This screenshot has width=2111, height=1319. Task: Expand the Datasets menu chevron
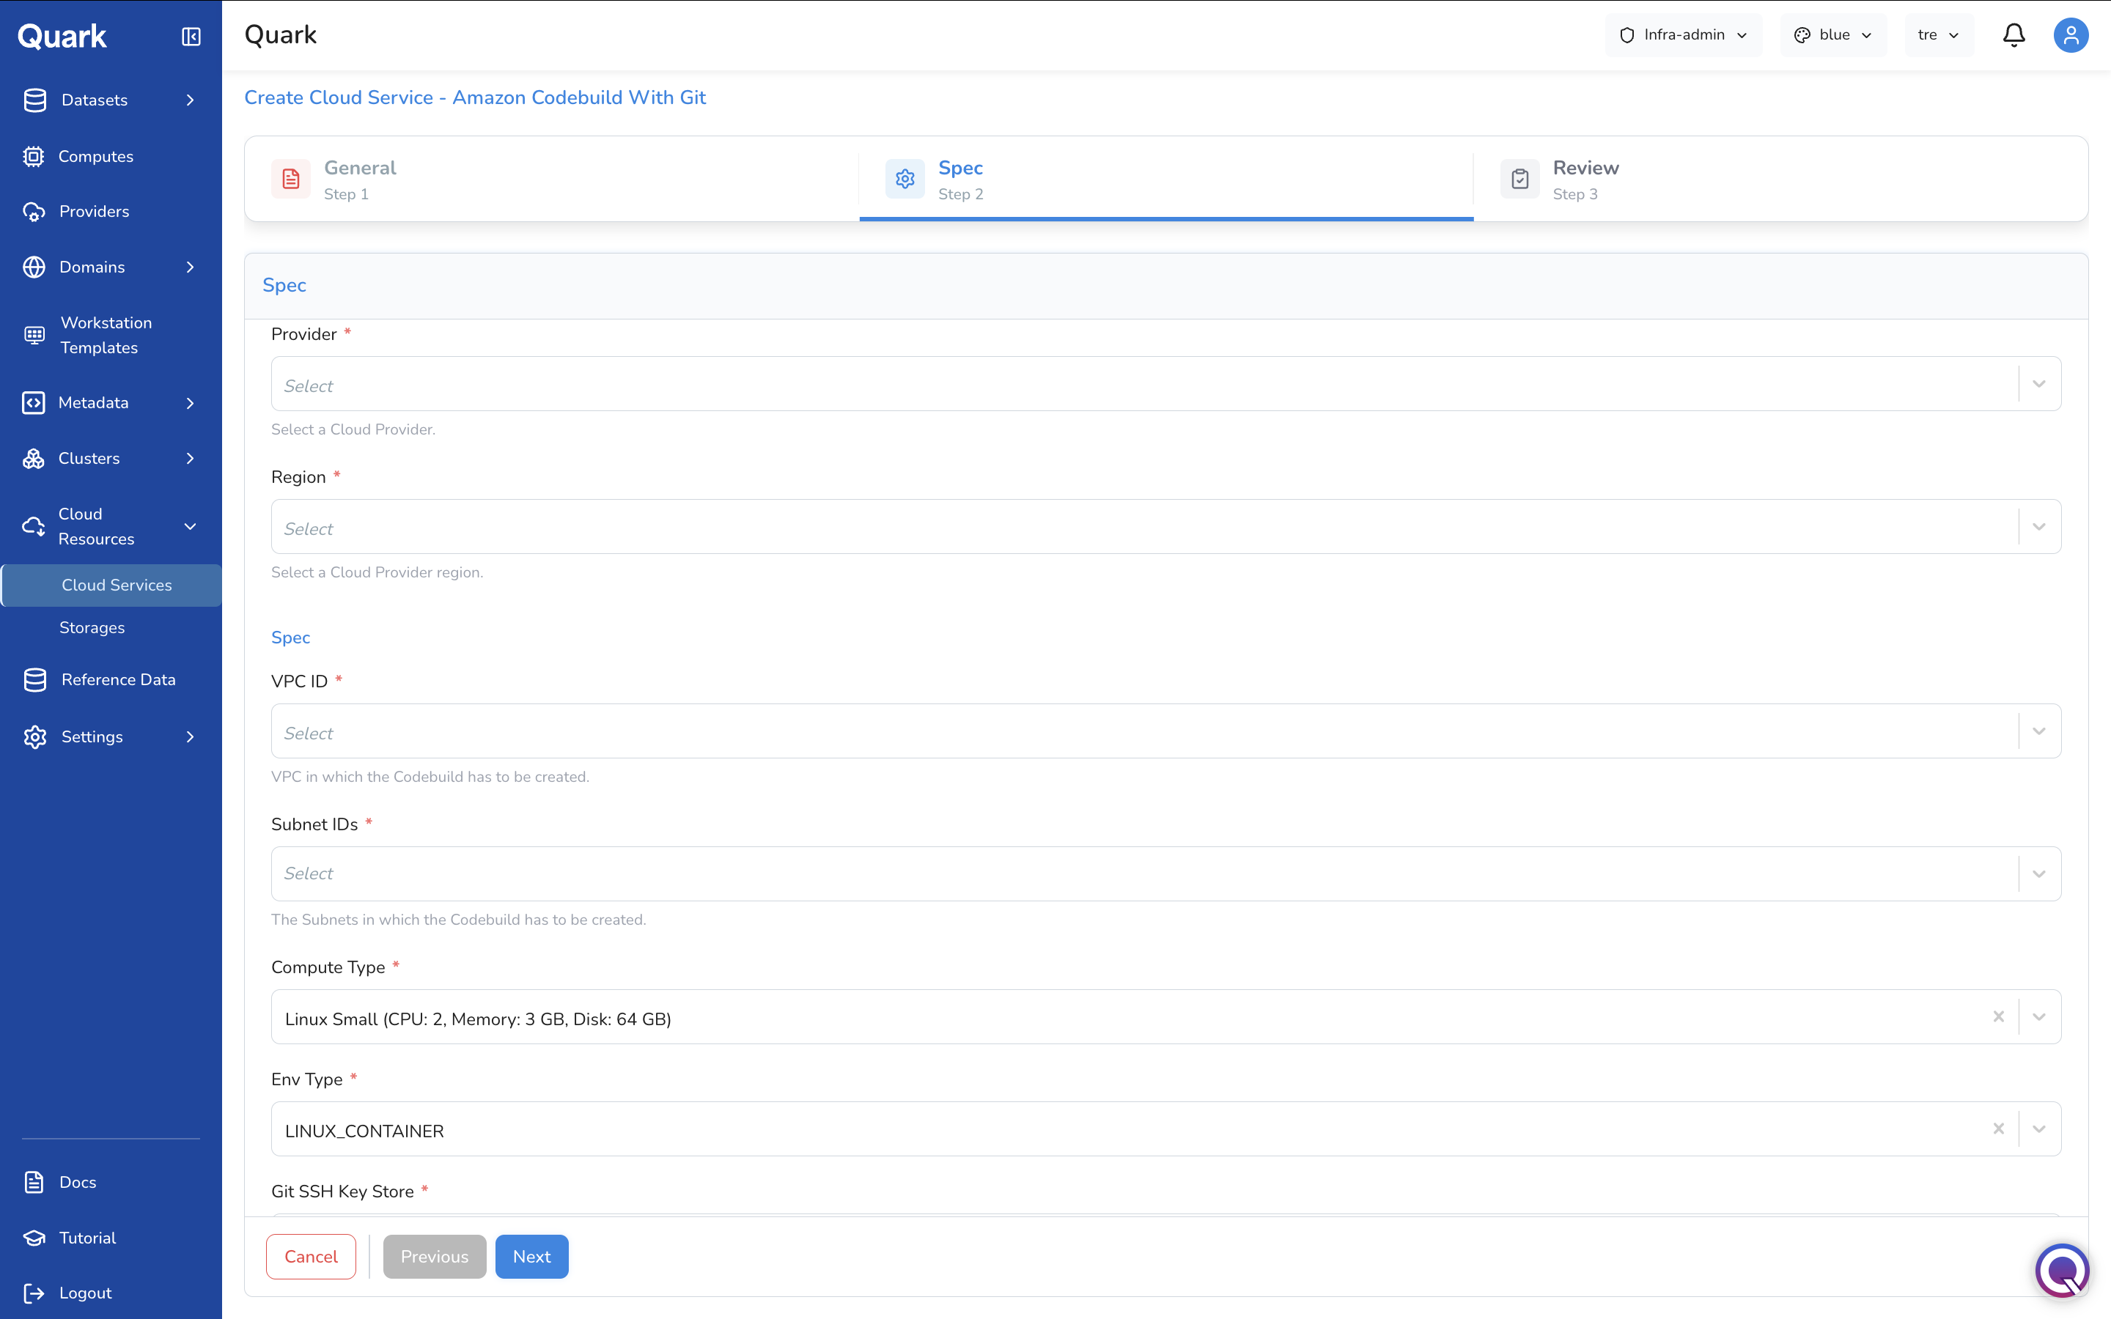[x=190, y=100]
